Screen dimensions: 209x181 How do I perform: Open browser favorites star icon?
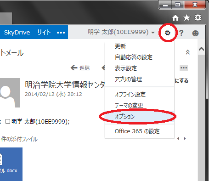(186, 17)
